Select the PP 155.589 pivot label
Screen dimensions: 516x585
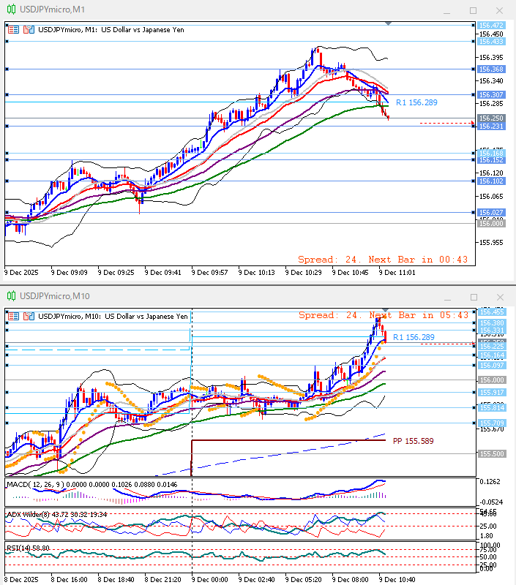pyautogui.click(x=413, y=441)
